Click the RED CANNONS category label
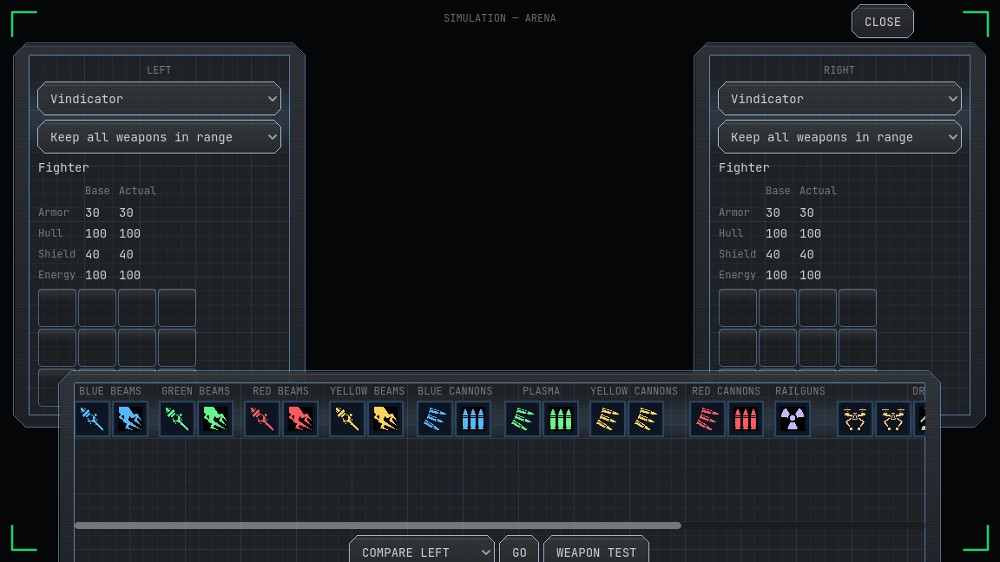The height and width of the screenshot is (562, 1000). [x=727, y=391]
